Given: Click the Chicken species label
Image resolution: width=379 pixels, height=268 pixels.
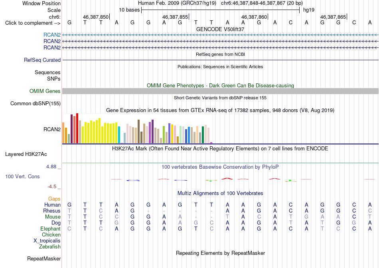Looking at the screenshot, I should 51,235.
